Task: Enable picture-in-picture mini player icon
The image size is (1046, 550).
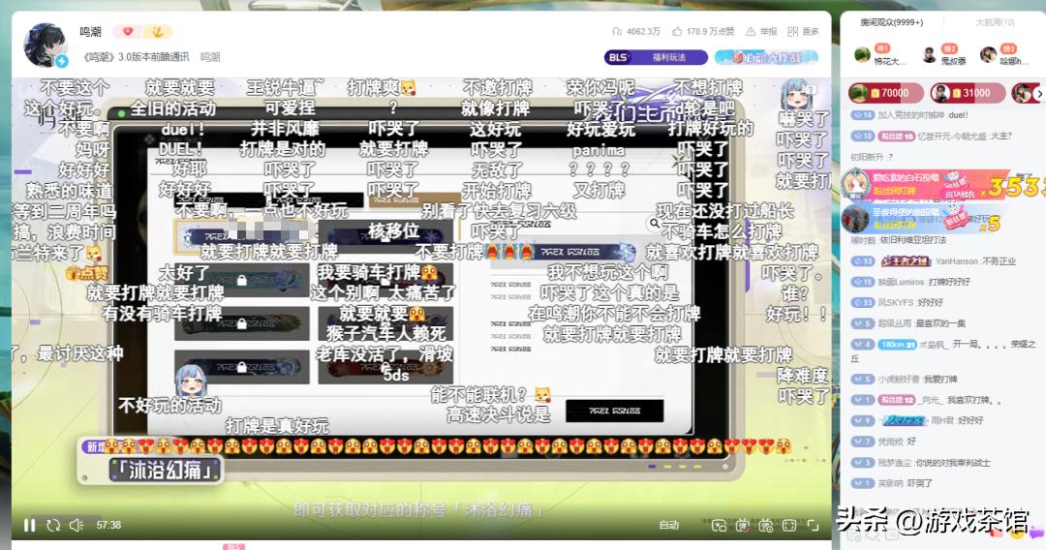Action: pyautogui.click(x=719, y=526)
